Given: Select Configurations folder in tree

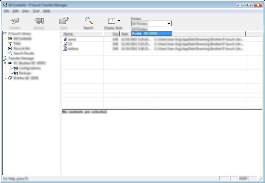Looking at the screenshot, I should coord(30,68).
